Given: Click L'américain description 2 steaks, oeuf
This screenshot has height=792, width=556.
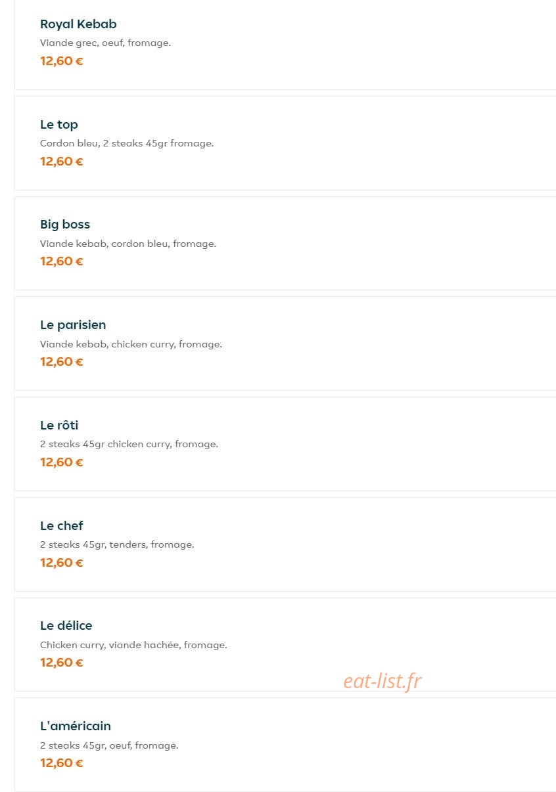Looking at the screenshot, I should click(109, 745).
